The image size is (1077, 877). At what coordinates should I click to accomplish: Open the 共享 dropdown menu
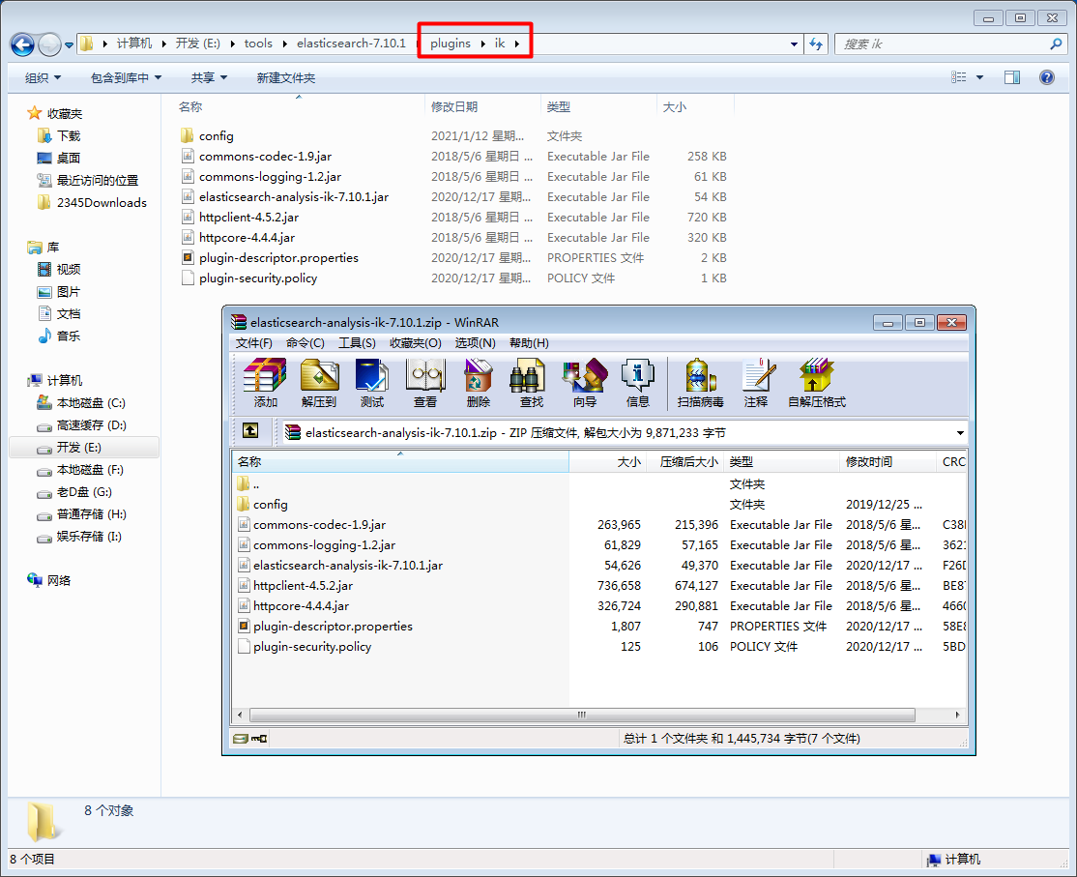pos(209,77)
